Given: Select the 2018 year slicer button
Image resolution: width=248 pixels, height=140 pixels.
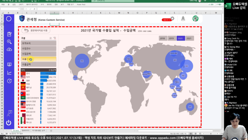Looking at the screenshot, I should pyautogui.click(x=162, y=38).
